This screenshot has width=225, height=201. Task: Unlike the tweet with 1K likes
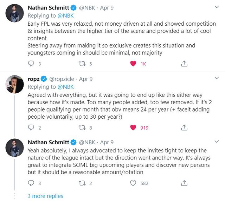[x=133, y=64]
